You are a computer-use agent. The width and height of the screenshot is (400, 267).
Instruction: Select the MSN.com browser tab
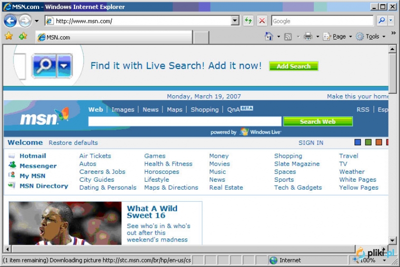(x=114, y=37)
